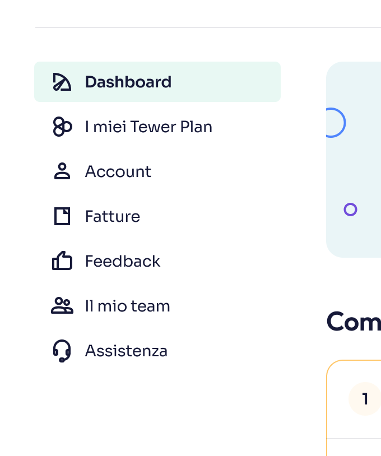Open the Fatture invoices label
Screen dimensions: 381x456
[113, 216]
